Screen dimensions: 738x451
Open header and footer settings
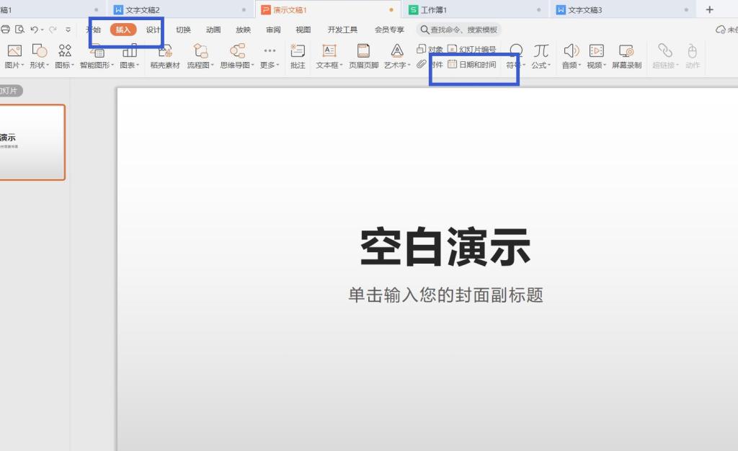pyautogui.click(x=363, y=56)
